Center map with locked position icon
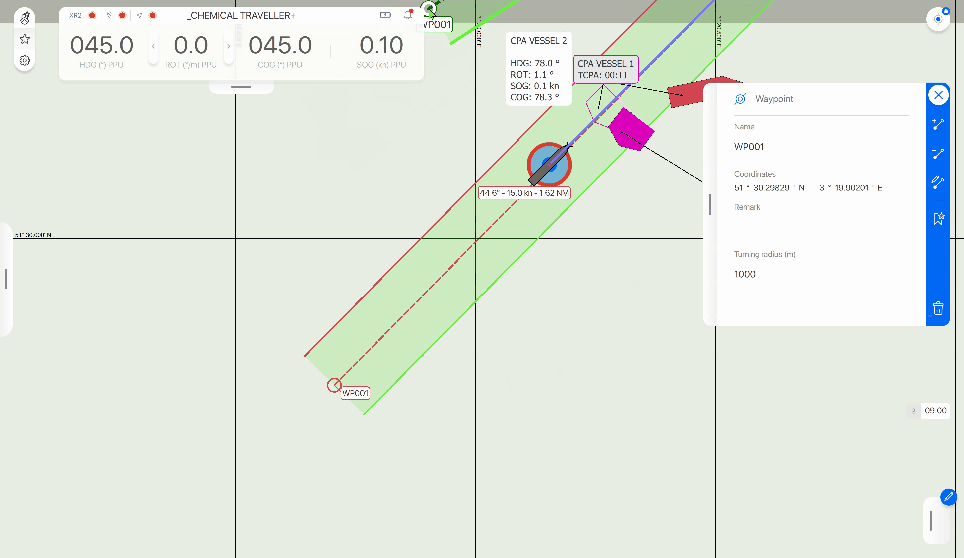This screenshot has height=558, width=964. pos(938,19)
